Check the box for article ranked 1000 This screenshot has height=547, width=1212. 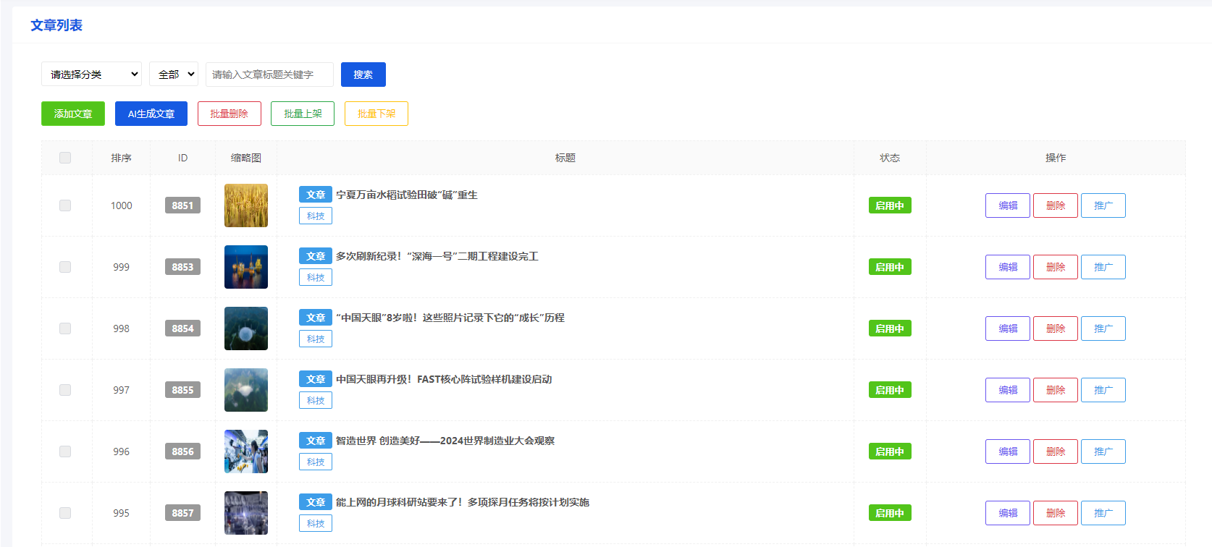[65, 205]
